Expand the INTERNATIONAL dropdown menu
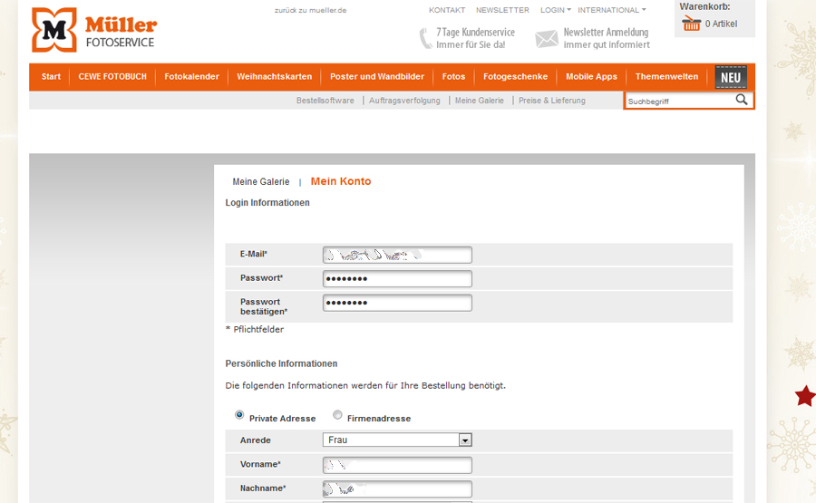 tap(611, 10)
